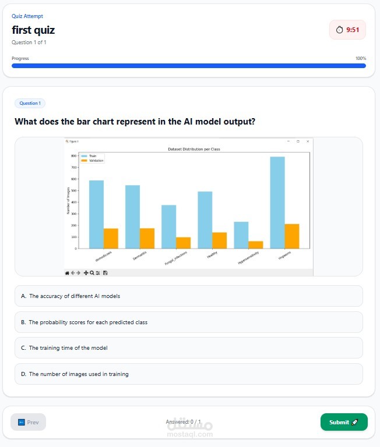Image resolution: width=380 pixels, height=447 pixels.
Task: Click the blue quiz progress bar
Action: 188,66
